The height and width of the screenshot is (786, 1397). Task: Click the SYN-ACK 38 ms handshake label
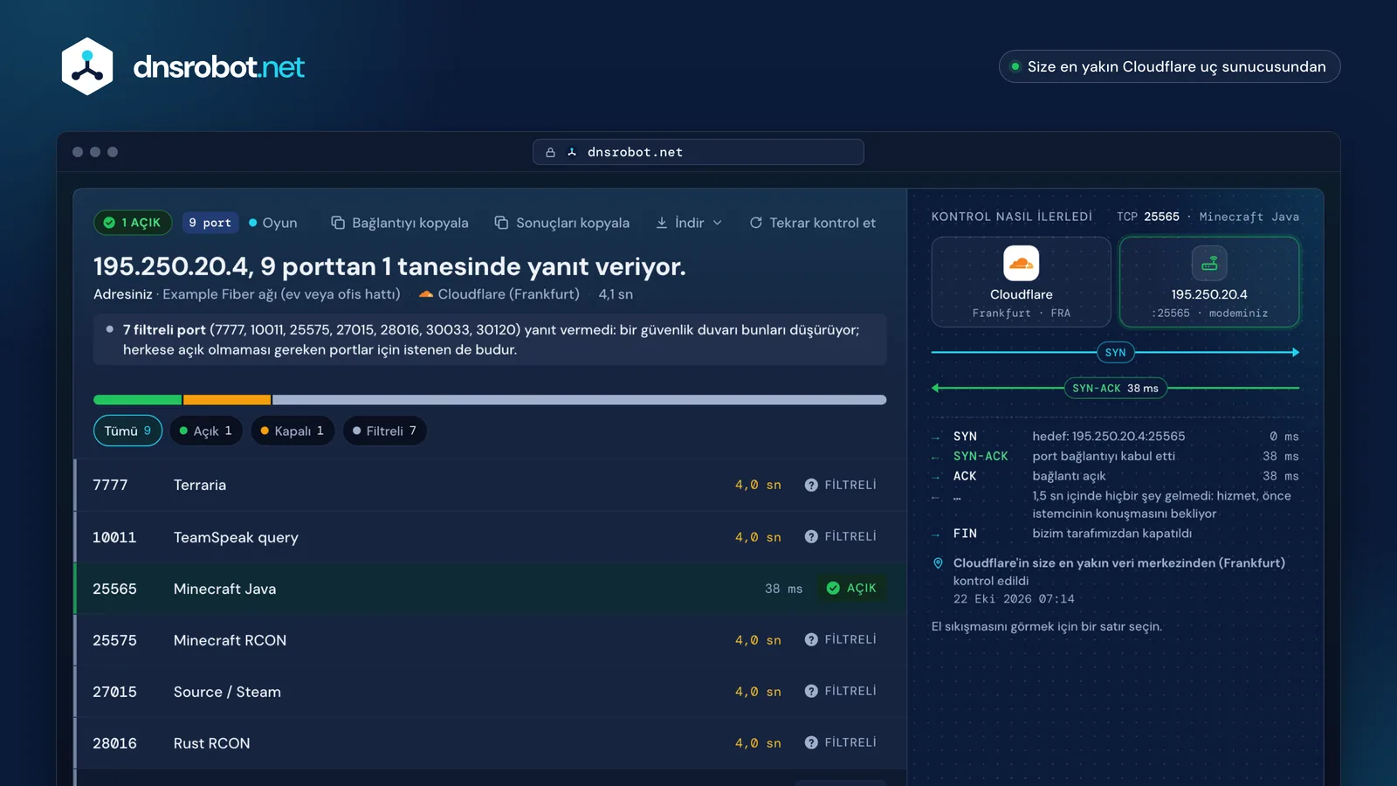pyautogui.click(x=1115, y=388)
